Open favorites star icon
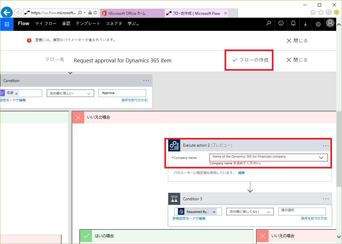 click(321, 13)
